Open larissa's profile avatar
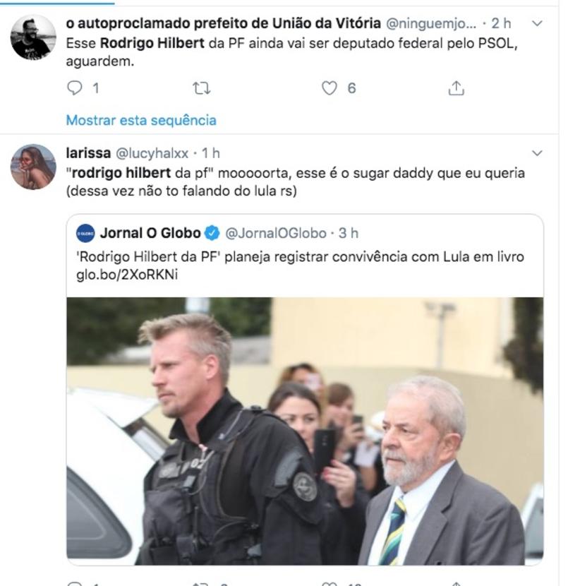Screen dimensions: 580x586 point(33,167)
